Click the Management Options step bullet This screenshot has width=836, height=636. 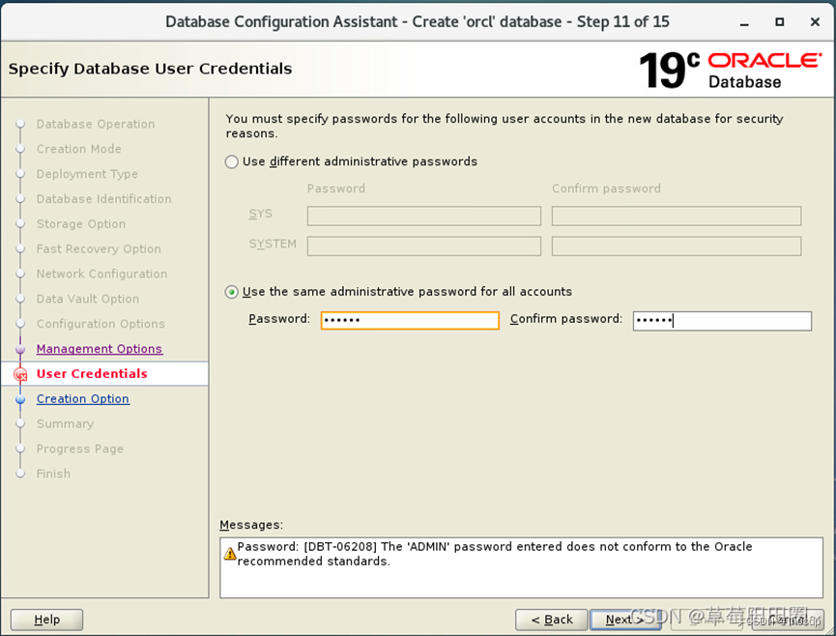pos(20,349)
